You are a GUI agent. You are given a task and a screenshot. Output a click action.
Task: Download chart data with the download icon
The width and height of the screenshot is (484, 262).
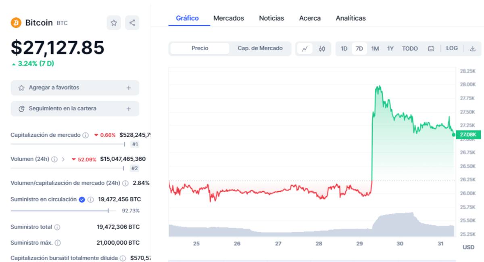click(x=473, y=48)
